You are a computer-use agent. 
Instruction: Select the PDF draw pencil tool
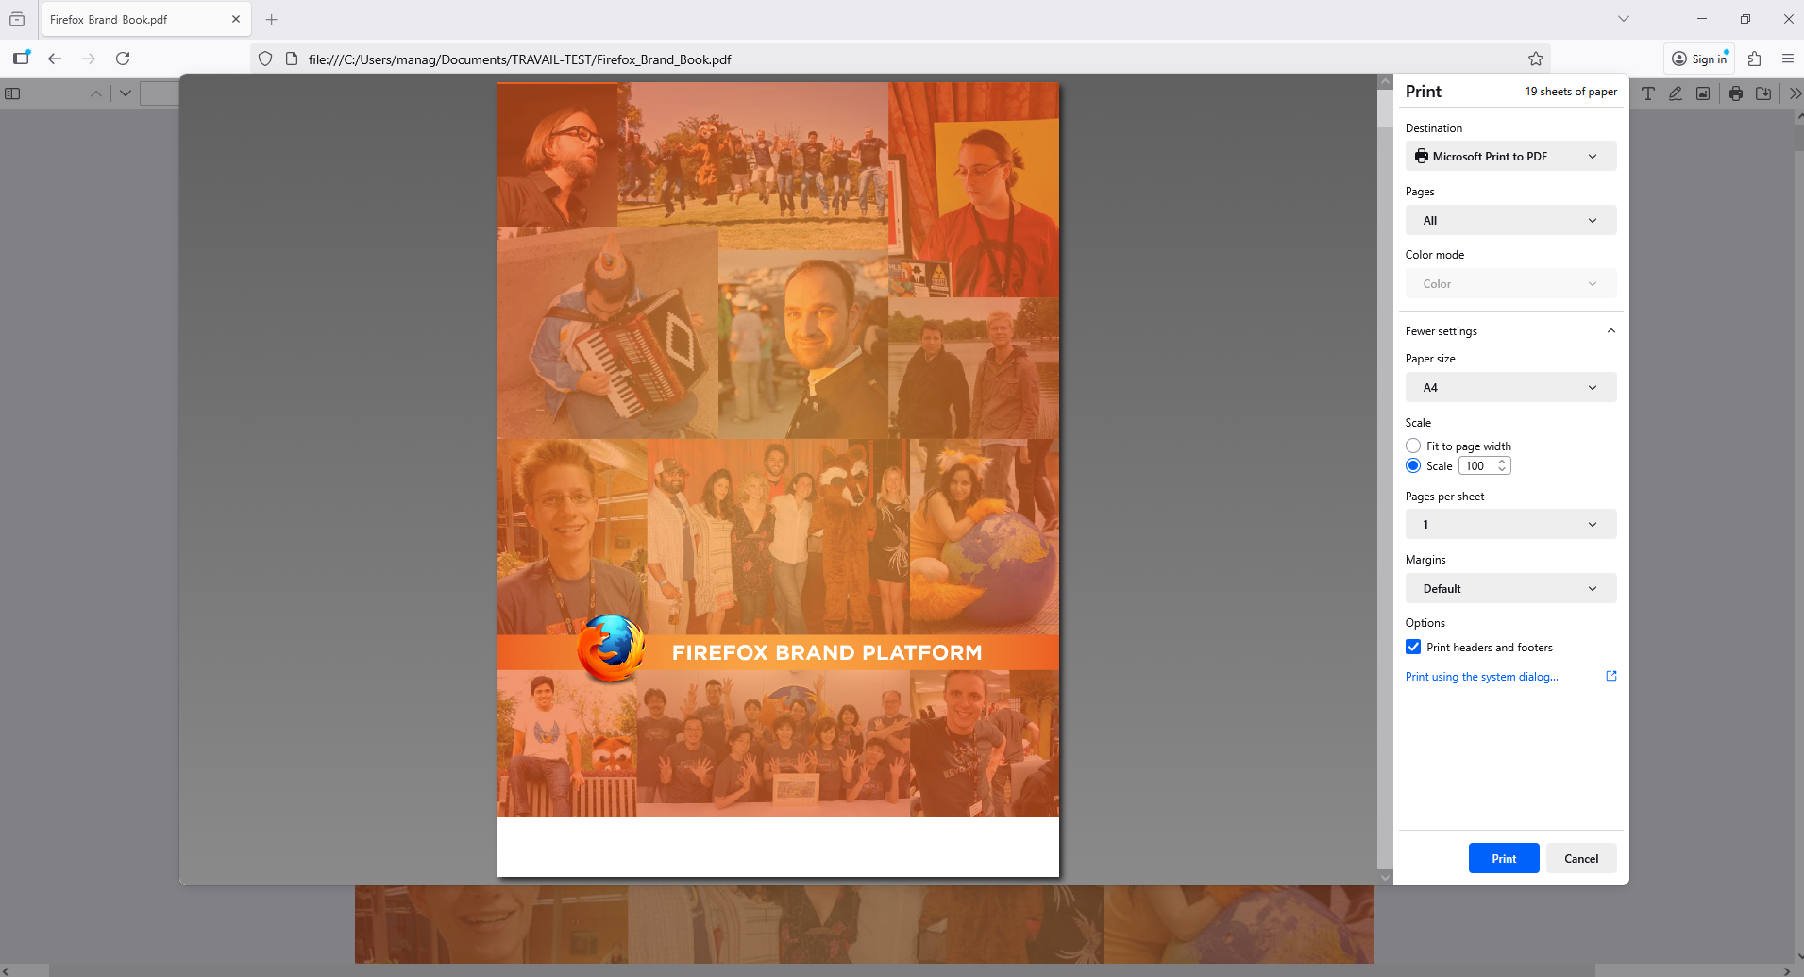(x=1675, y=93)
